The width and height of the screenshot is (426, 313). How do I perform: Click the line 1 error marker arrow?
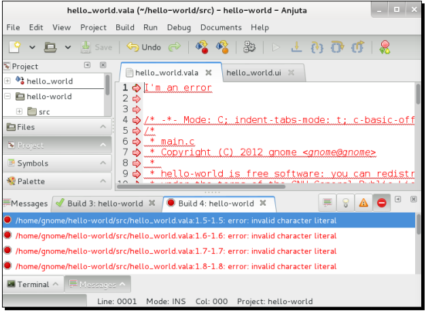pyautogui.click(x=136, y=88)
